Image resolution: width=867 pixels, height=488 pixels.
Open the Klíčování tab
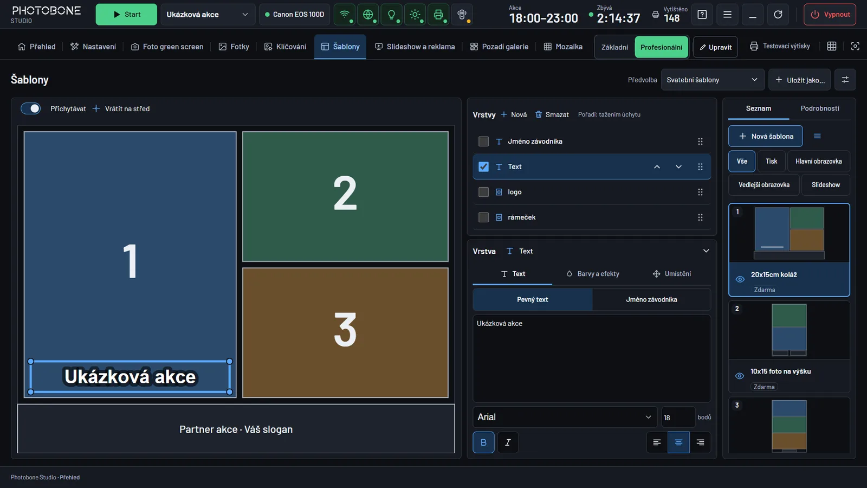[285, 47]
